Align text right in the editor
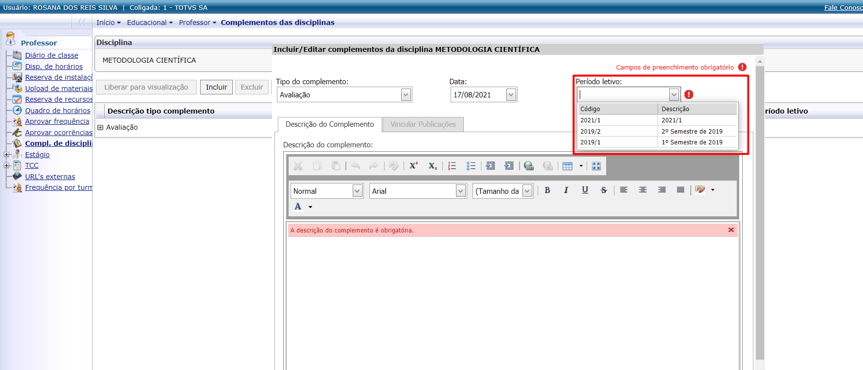Screen dimensions: 863x370 click(662, 190)
